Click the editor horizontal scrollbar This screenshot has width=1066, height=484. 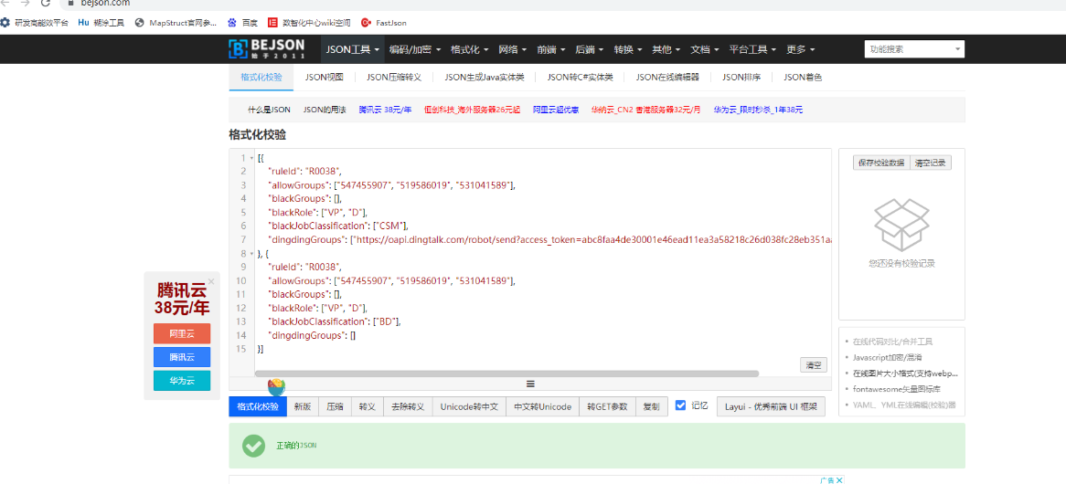506,374
